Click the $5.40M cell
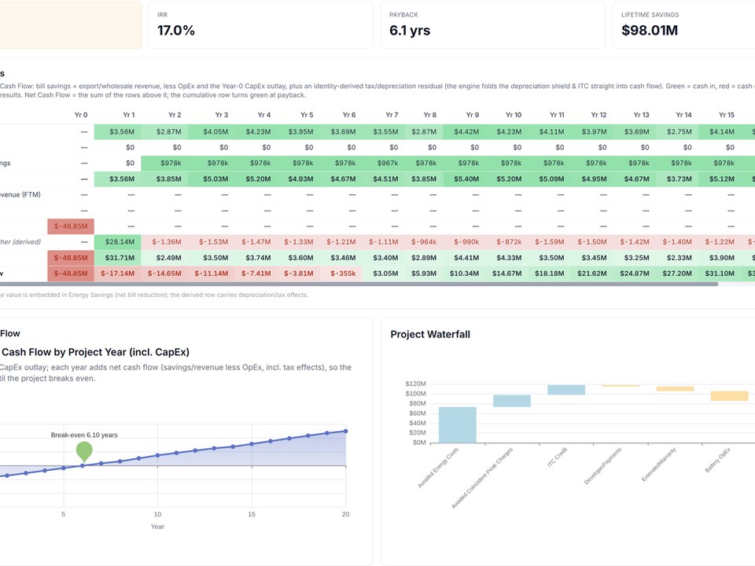This screenshot has width=755, height=566. [x=462, y=179]
